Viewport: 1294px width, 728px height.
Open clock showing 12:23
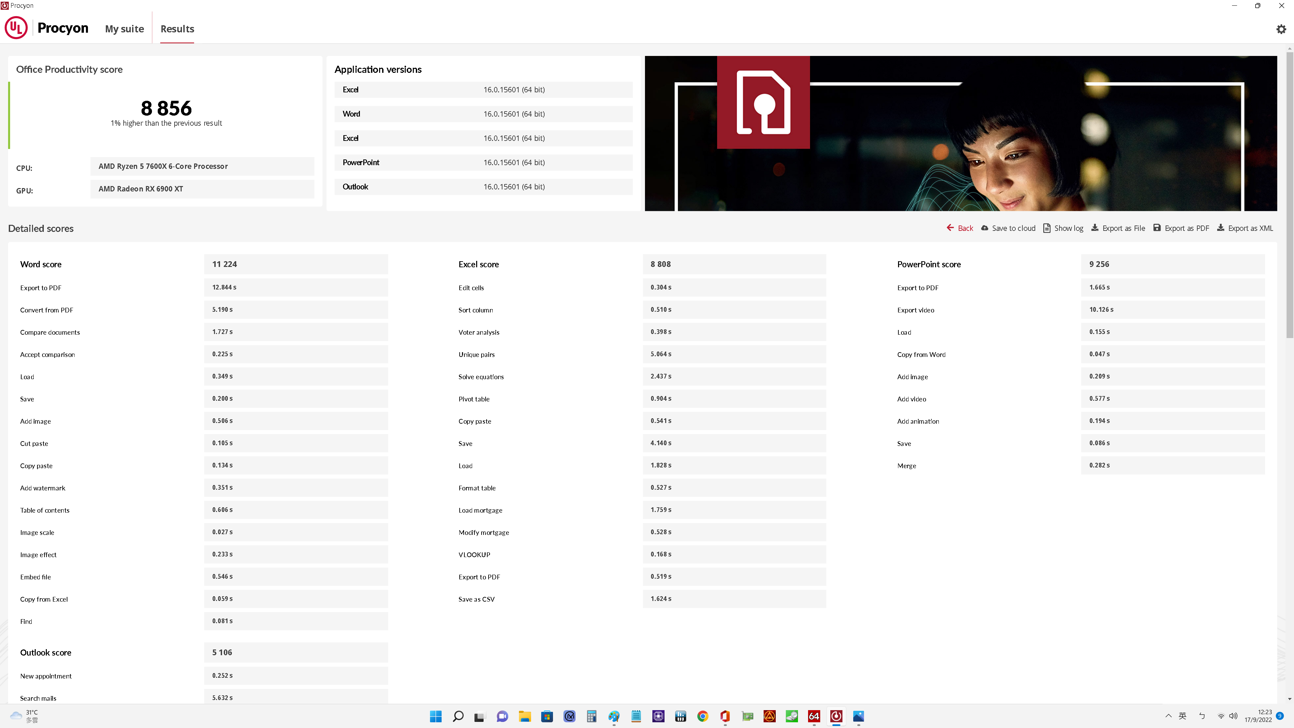[1258, 716]
